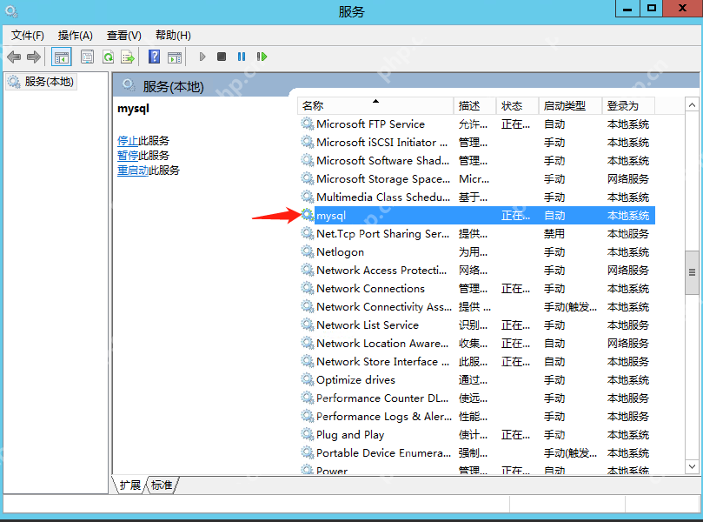Click the green Refresh toolbar icon
The image size is (703, 522).
tap(108, 57)
